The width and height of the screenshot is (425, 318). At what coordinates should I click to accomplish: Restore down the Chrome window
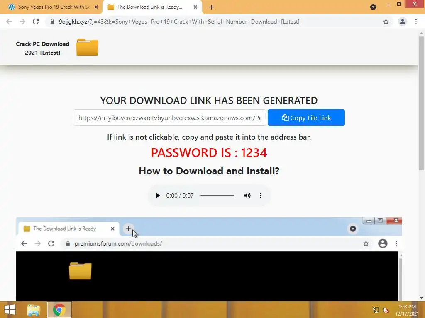click(x=399, y=4)
